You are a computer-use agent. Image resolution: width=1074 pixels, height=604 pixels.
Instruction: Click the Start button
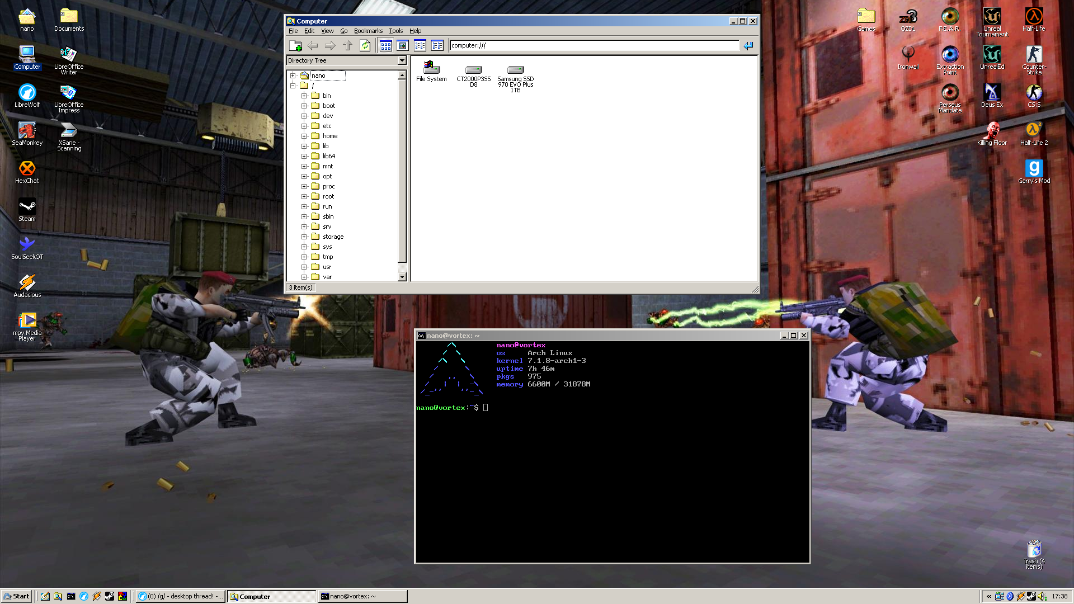click(16, 596)
